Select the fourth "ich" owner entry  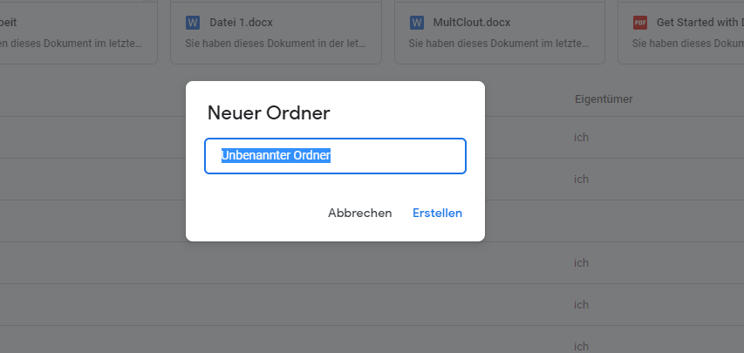582,304
